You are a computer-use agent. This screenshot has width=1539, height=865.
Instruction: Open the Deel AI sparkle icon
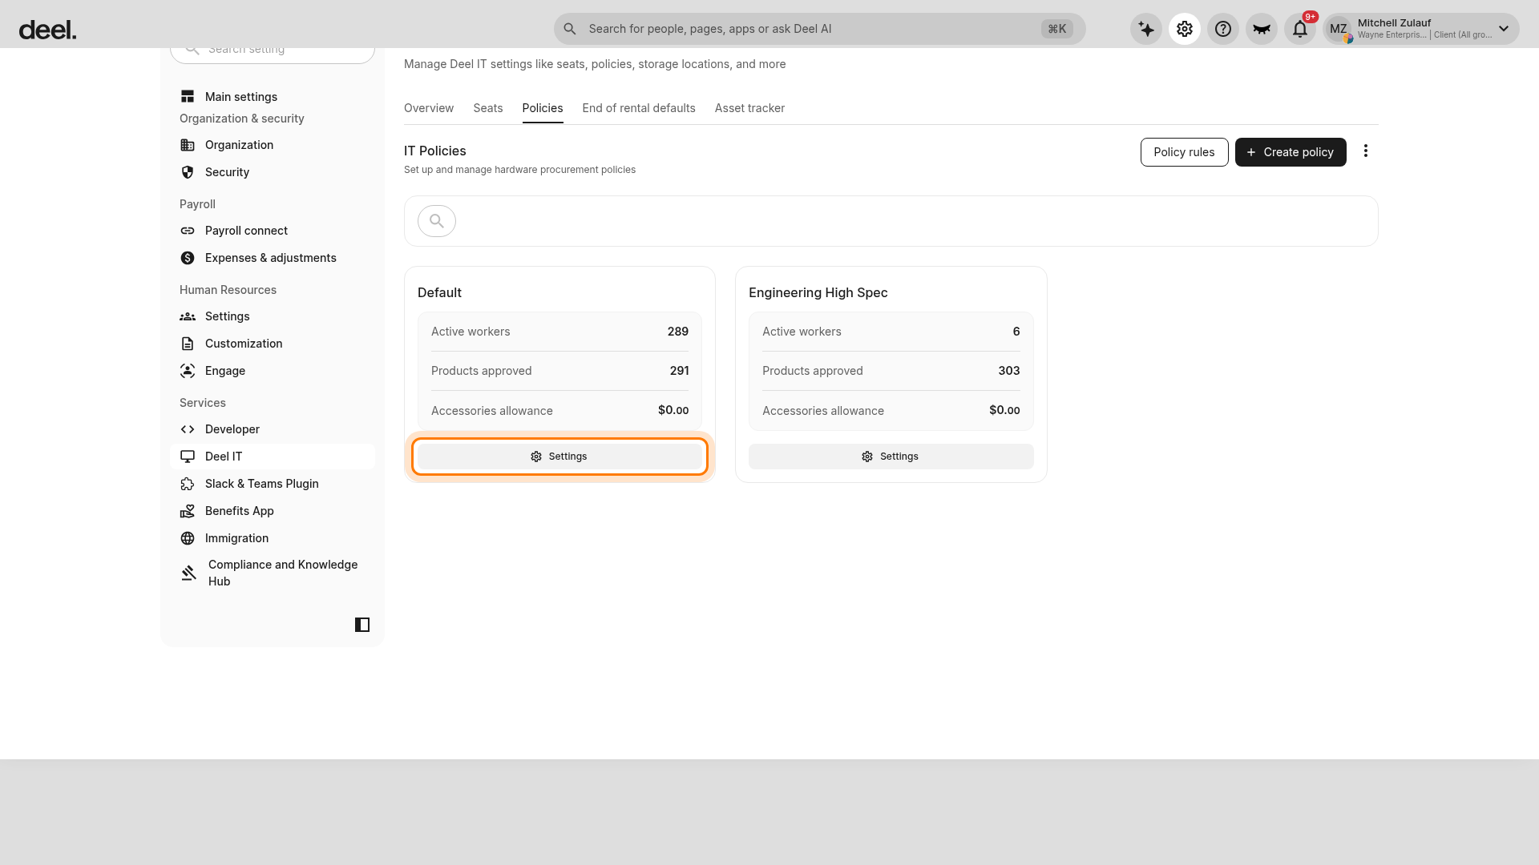pos(1146,29)
